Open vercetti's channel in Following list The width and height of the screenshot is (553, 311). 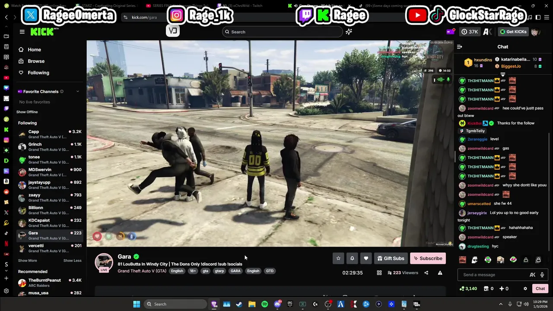50,248
